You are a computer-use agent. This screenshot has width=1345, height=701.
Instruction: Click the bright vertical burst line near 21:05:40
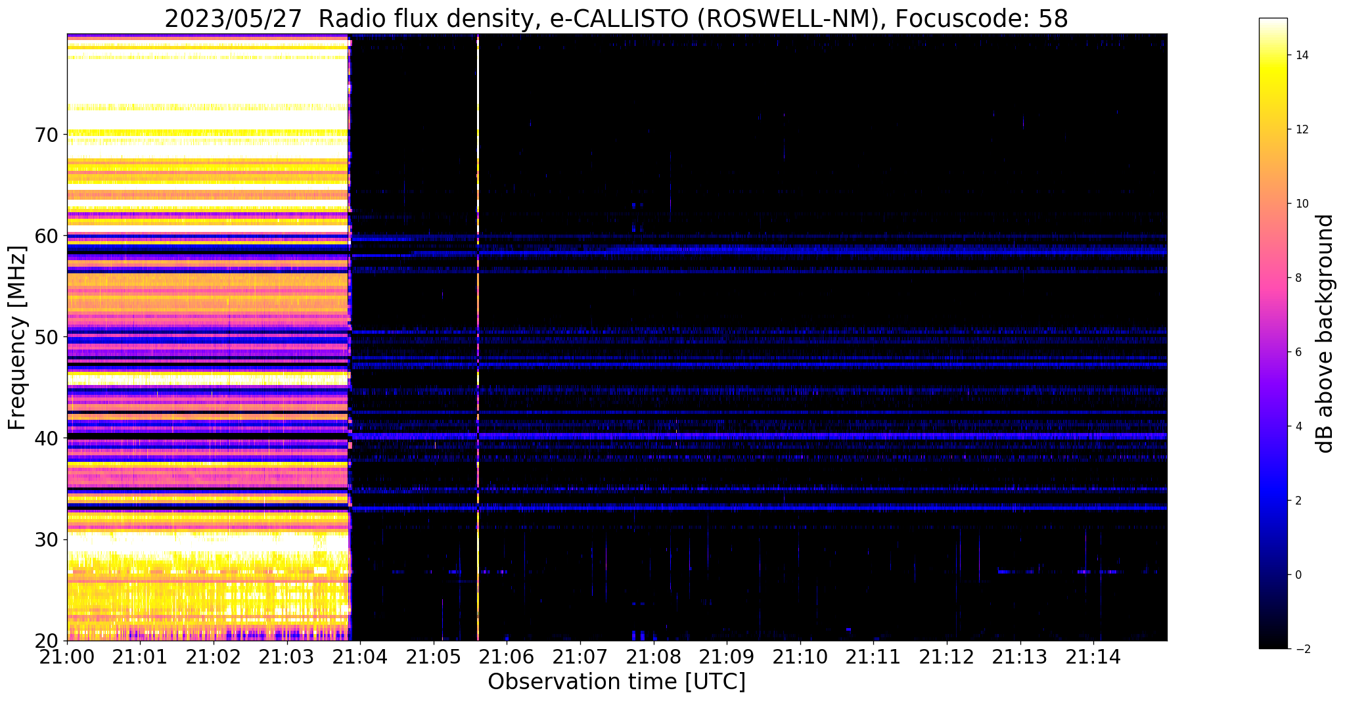(x=478, y=337)
